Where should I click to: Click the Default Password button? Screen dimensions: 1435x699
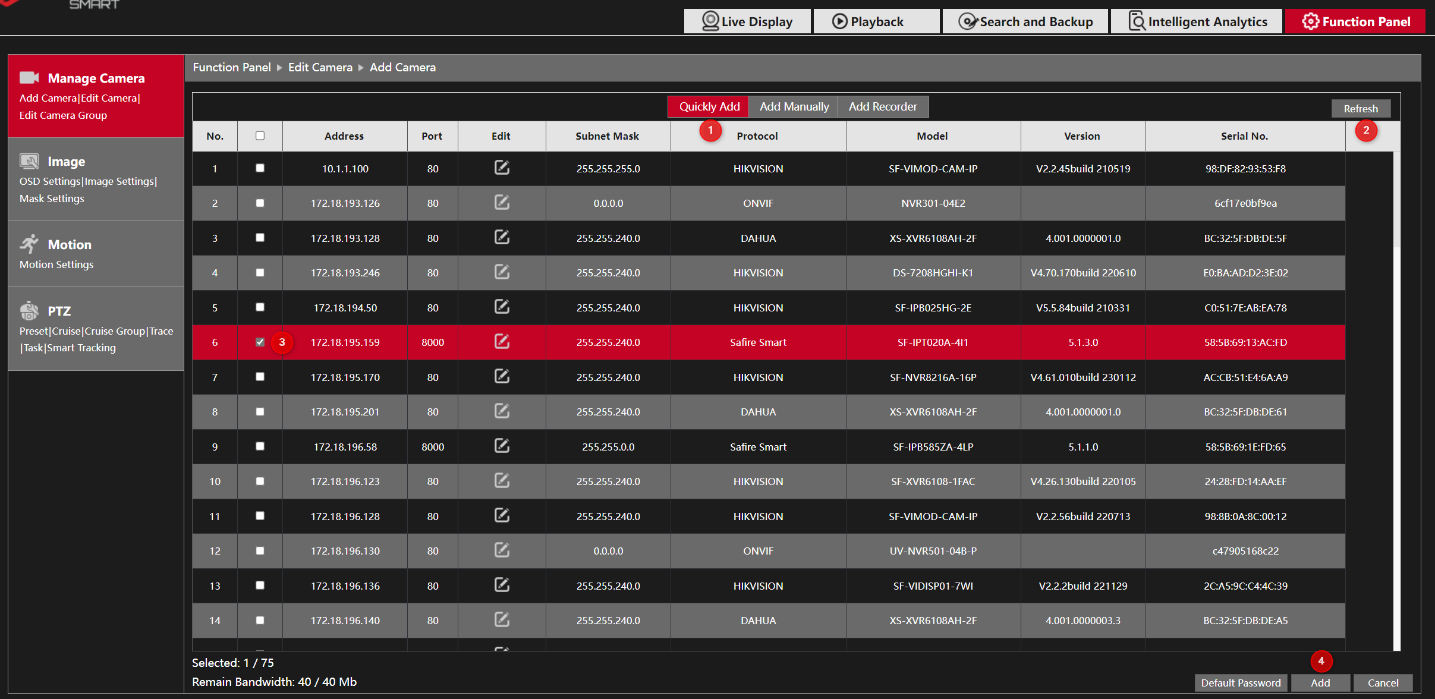tap(1241, 683)
